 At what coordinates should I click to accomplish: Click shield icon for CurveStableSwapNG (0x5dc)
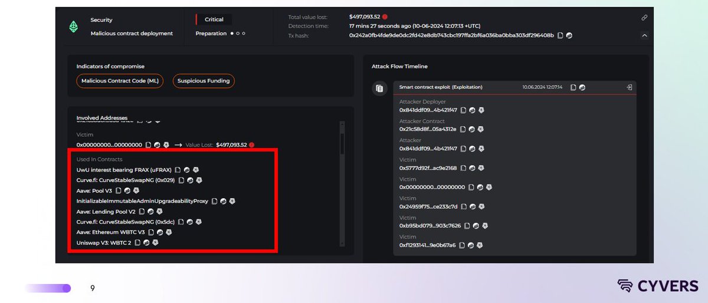click(x=199, y=222)
